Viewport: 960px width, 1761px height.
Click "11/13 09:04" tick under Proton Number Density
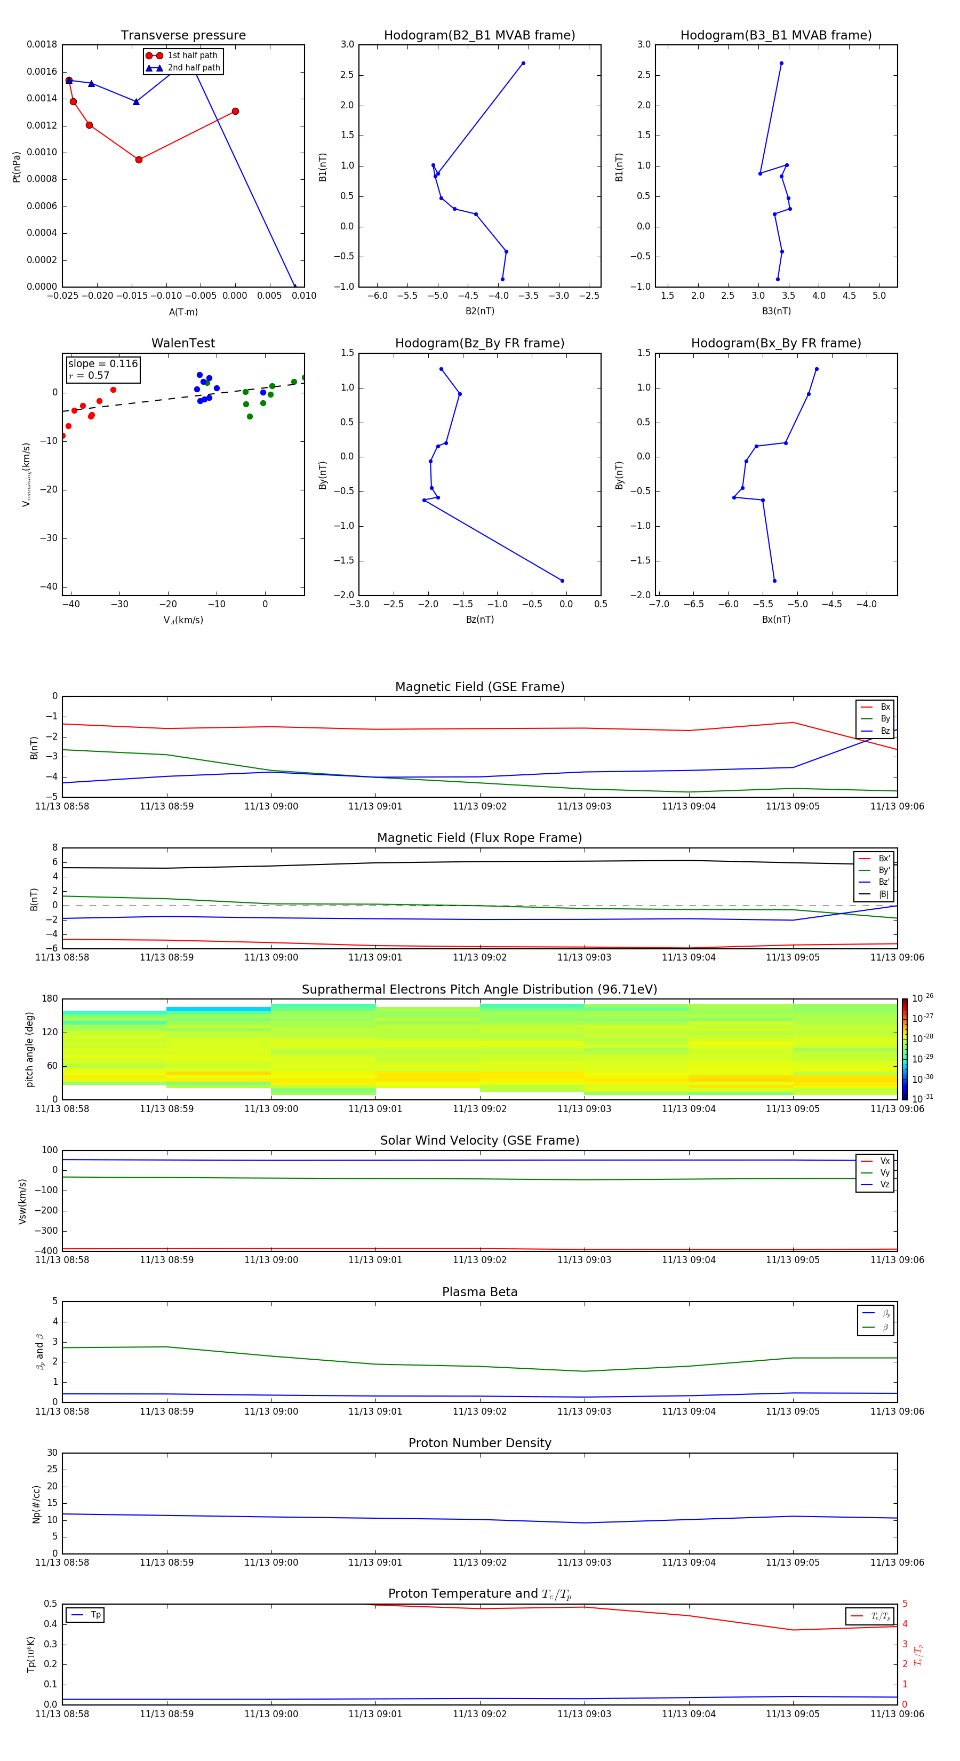tap(689, 1562)
